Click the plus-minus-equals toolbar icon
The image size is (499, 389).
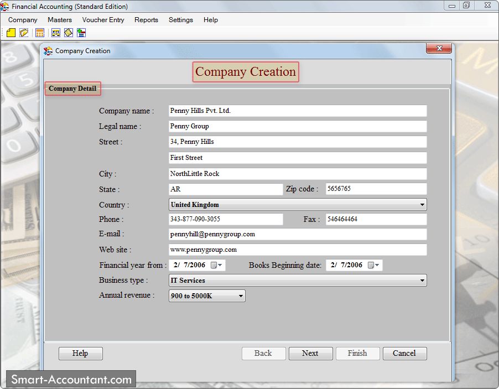pyautogui.click(x=81, y=33)
